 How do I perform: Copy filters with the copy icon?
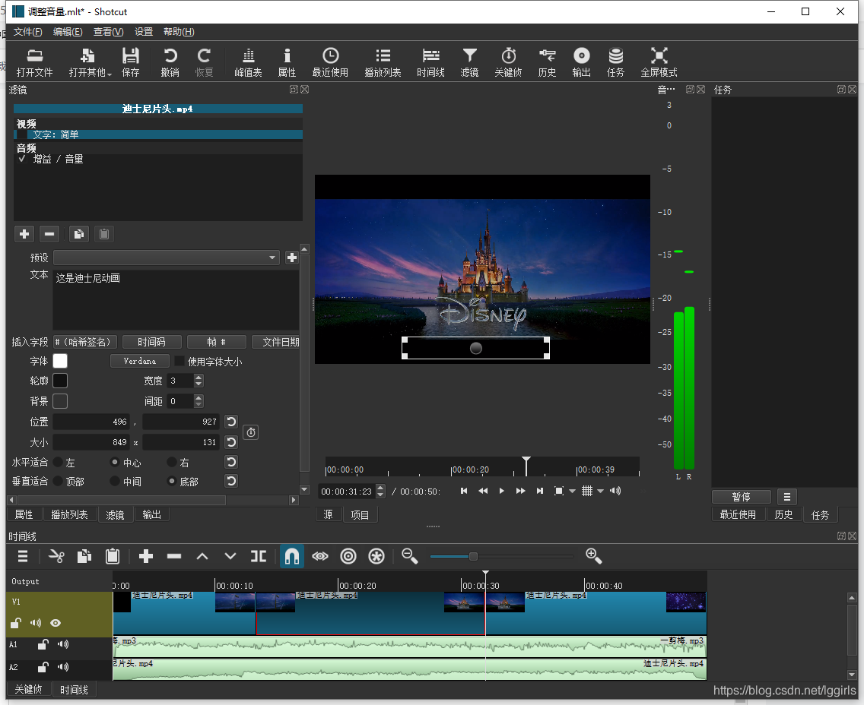(x=79, y=234)
